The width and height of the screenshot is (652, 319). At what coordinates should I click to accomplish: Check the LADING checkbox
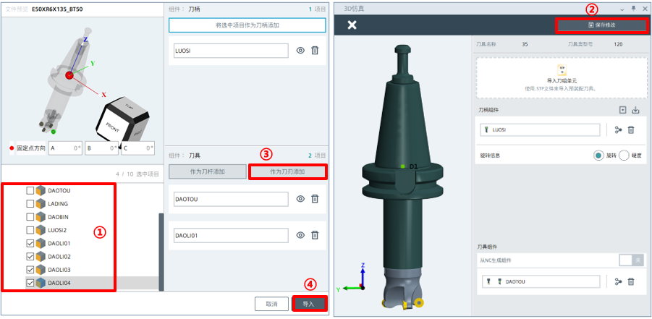30,204
